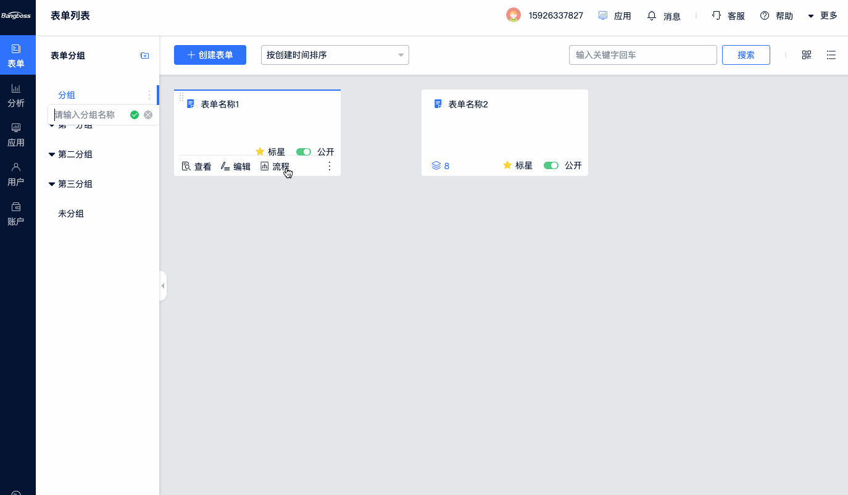This screenshot has height=495, width=848.
Task: Click the 搜索 button
Action: 746,55
